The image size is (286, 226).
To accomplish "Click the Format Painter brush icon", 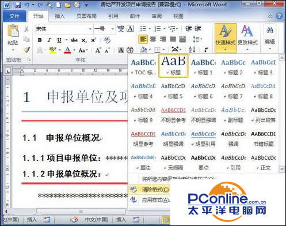I will [x=27, y=50].
